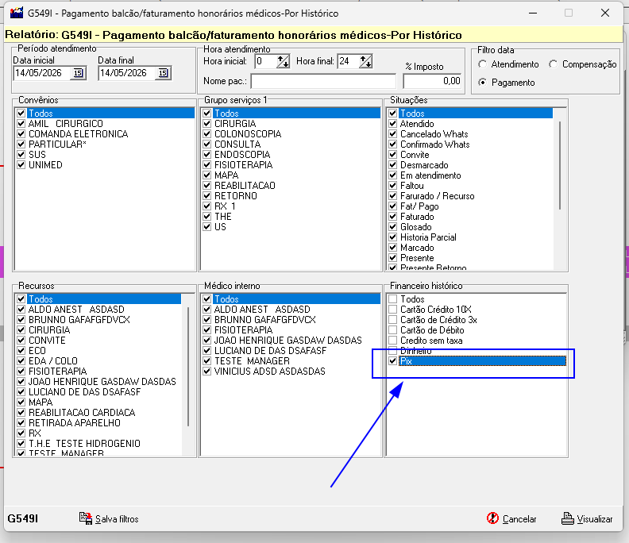Image resolution: width=629 pixels, height=543 pixels.
Task: Select Farurado / Recurso row
Action: point(438,196)
